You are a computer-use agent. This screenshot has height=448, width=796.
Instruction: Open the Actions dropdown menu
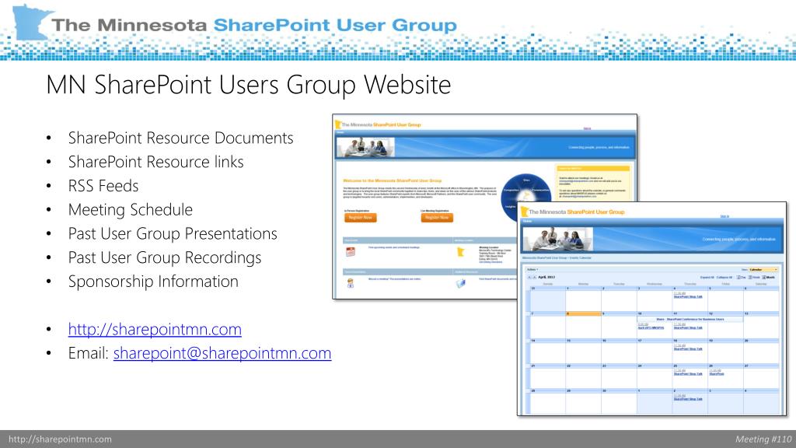click(532, 269)
